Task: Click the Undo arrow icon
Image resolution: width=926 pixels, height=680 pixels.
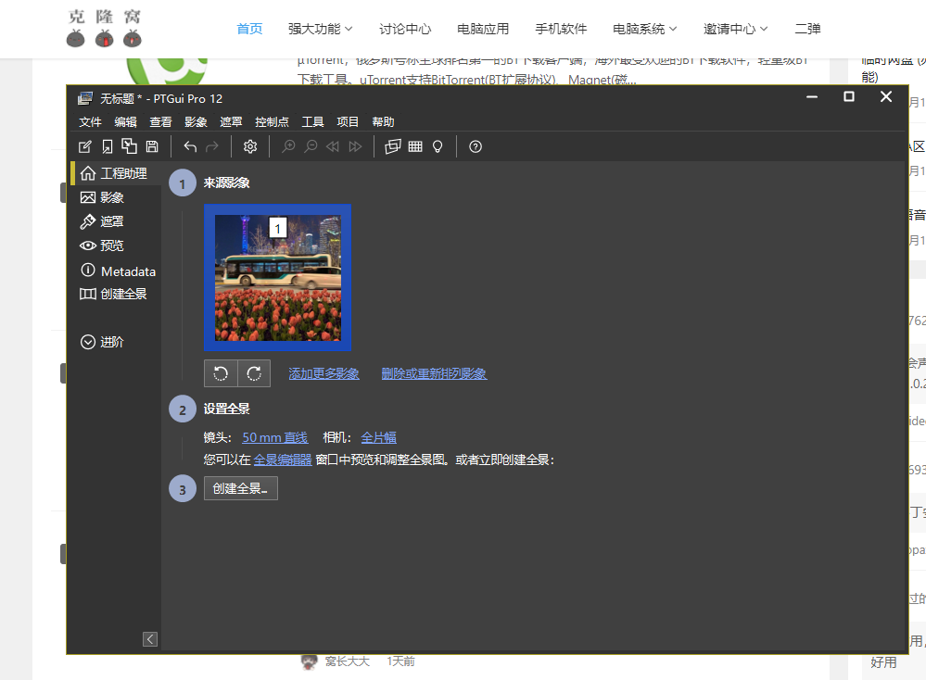Action: click(190, 146)
